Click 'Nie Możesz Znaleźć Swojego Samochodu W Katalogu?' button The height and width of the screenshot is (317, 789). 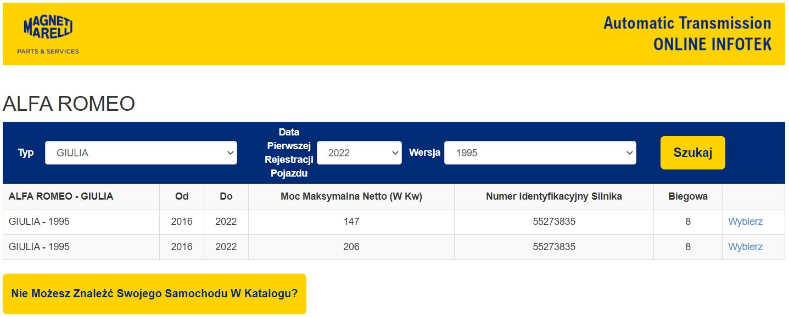tap(154, 294)
